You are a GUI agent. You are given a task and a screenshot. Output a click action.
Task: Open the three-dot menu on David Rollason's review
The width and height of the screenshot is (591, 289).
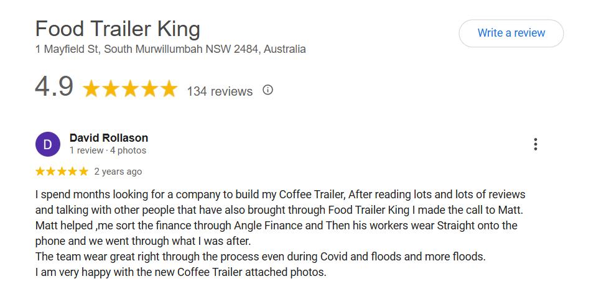(535, 144)
